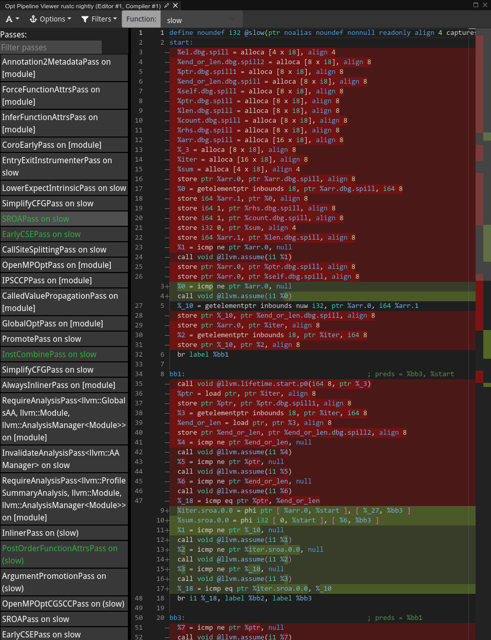This screenshot has height=640, width=491.
Task: Click the '%sum.sroa.0.0 = phi i32' line
Action: pos(278,520)
